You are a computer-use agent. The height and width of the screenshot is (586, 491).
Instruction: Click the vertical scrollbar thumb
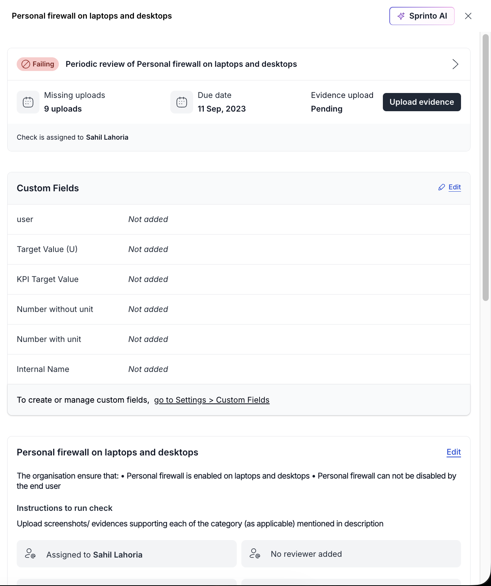pyautogui.click(x=485, y=167)
